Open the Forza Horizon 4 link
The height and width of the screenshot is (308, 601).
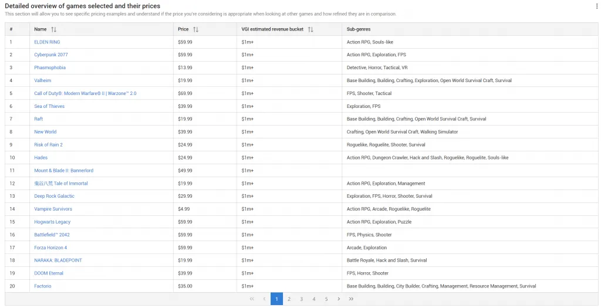click(x=50, y=248)
